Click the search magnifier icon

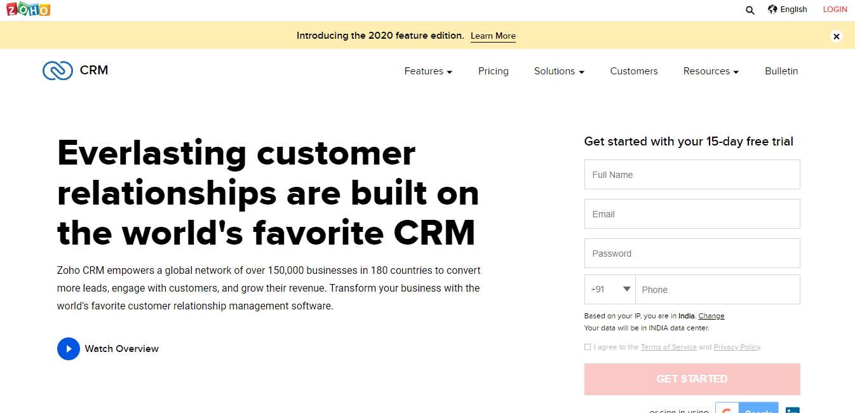[750, 10]
